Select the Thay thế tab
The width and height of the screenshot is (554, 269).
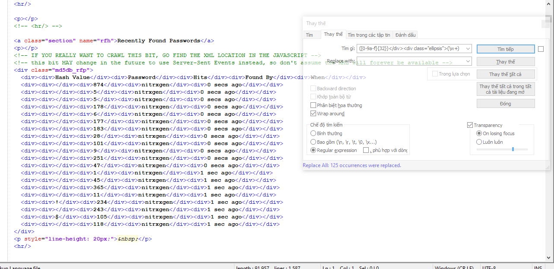point(333,35)
